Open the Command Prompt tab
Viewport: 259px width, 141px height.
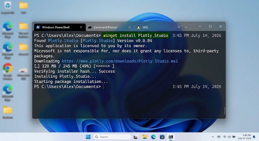tap(110, 27)
